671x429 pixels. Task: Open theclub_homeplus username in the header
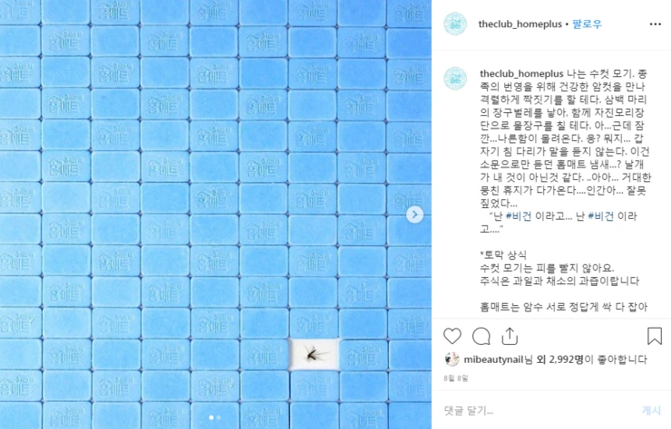point(520,24)
